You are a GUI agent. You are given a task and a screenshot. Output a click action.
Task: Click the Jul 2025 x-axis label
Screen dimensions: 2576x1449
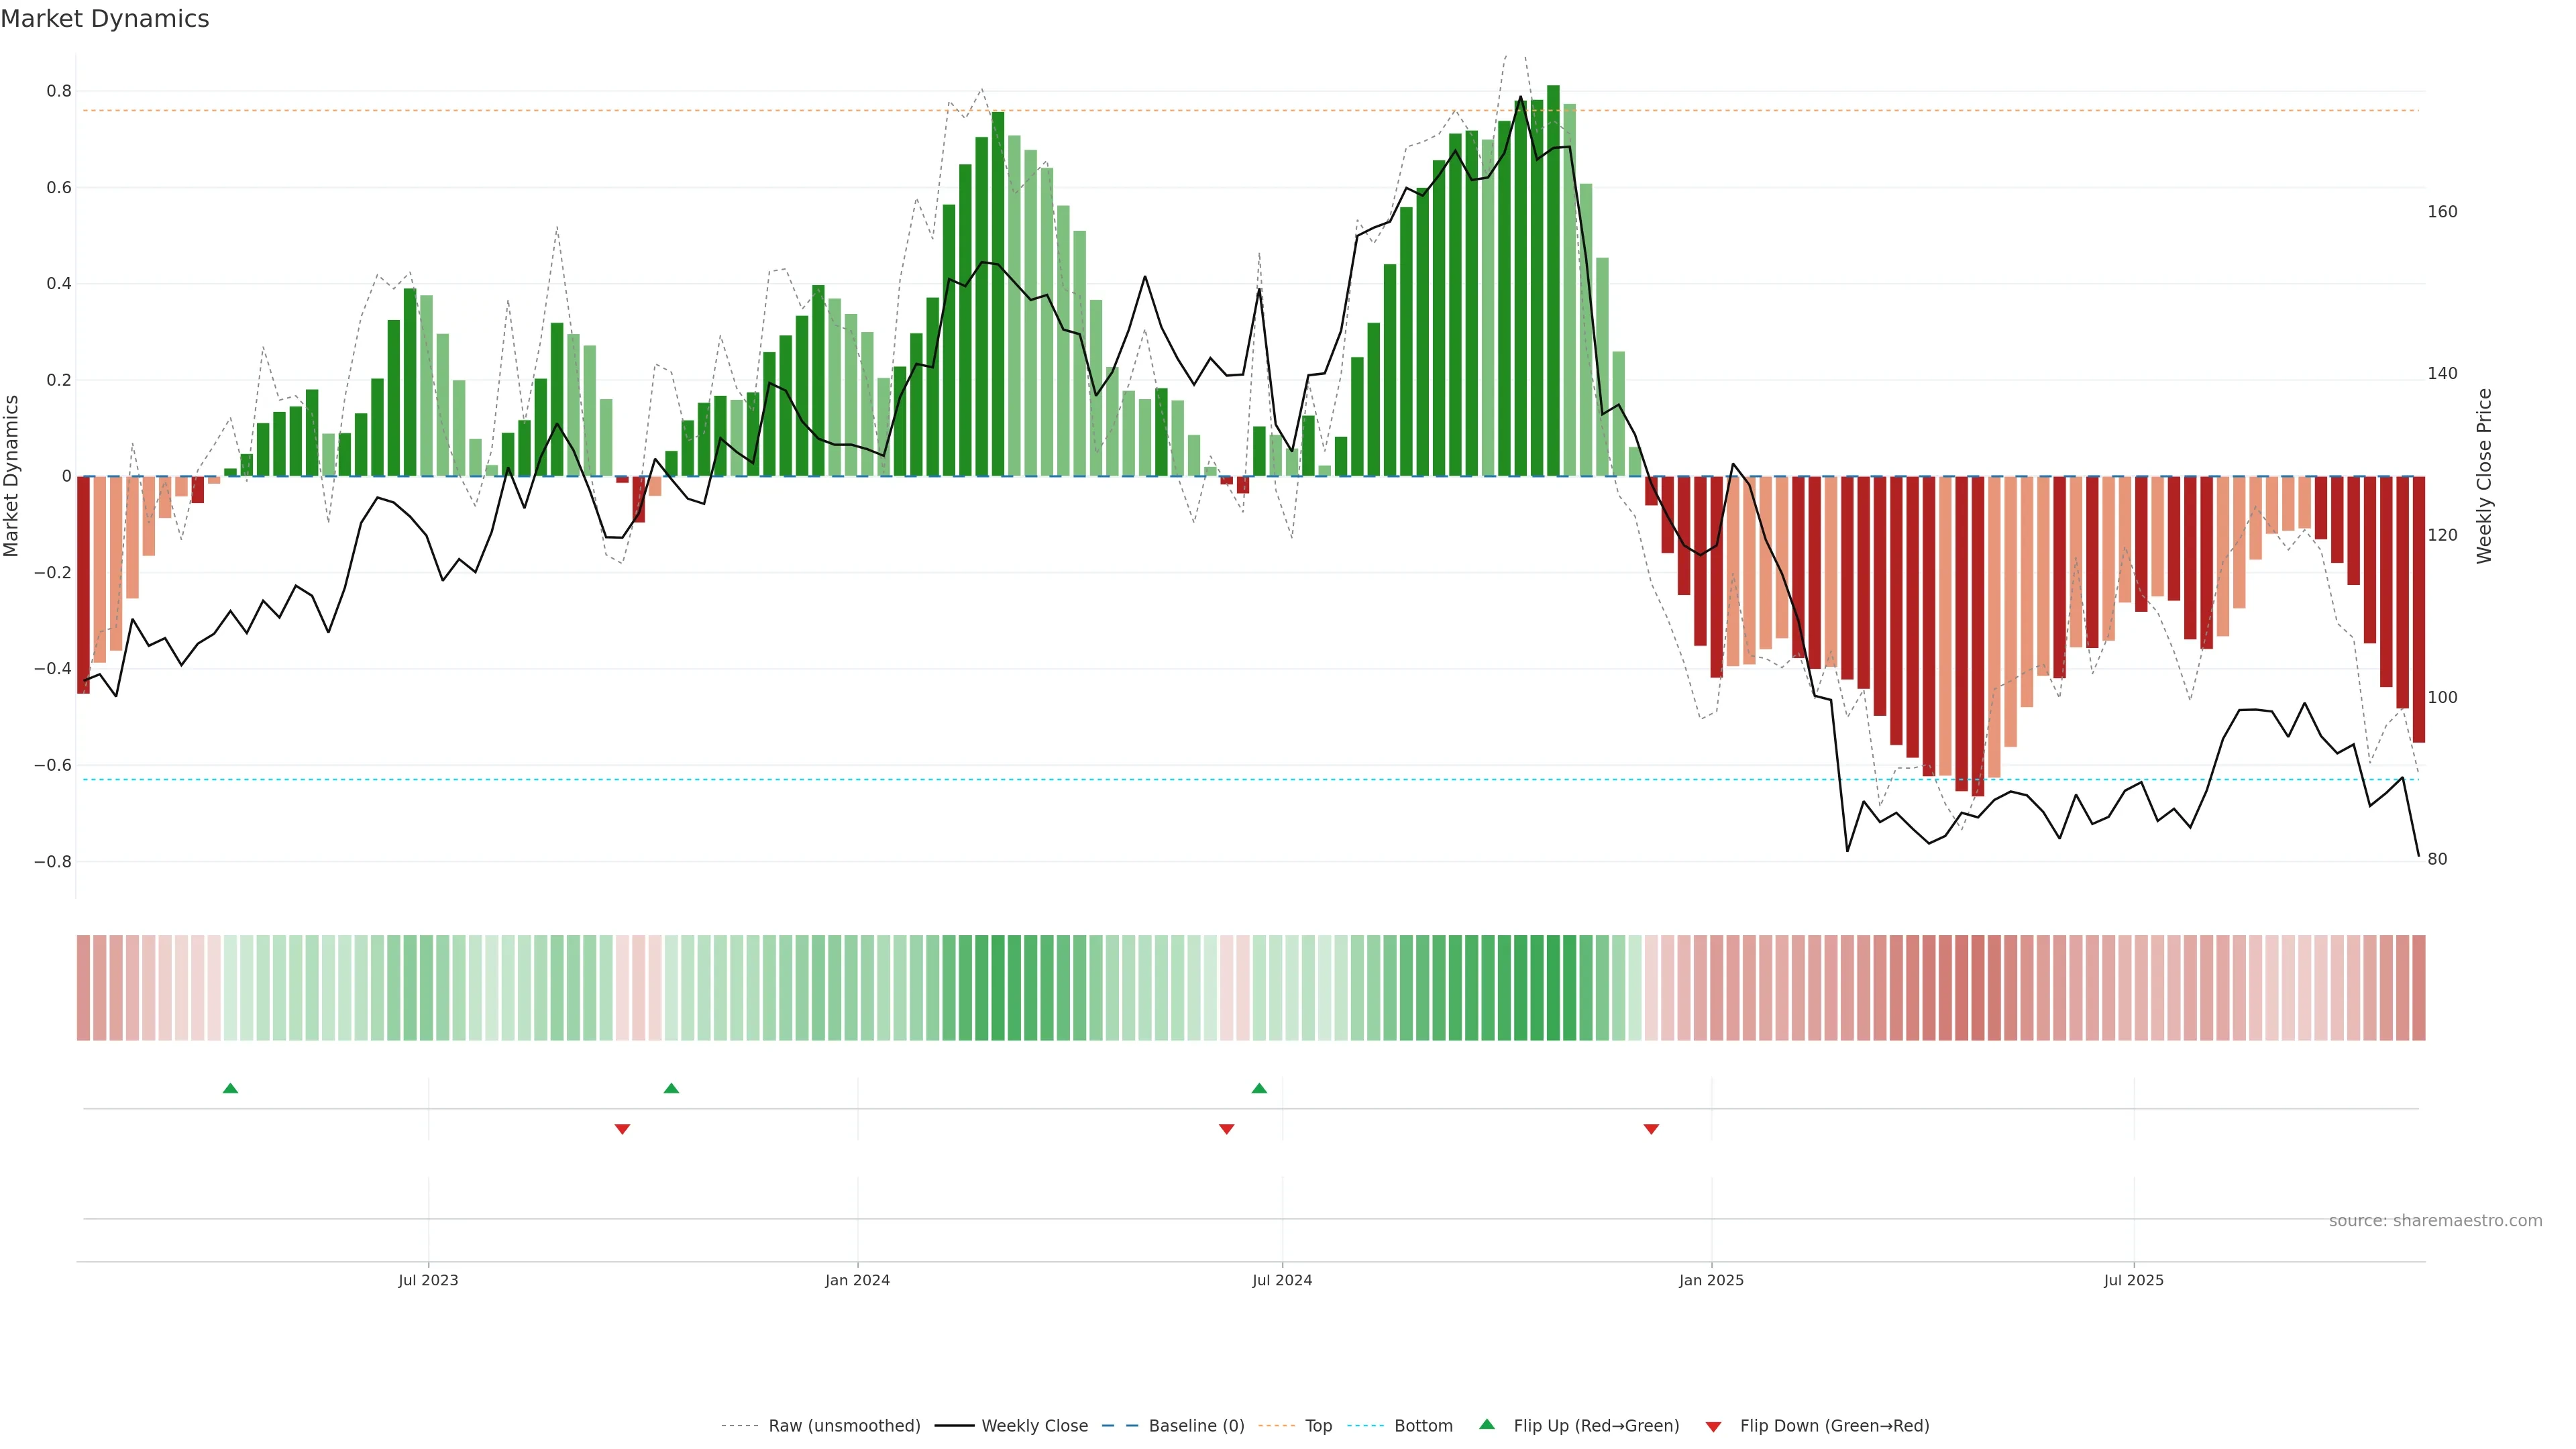point(2133,1280)
